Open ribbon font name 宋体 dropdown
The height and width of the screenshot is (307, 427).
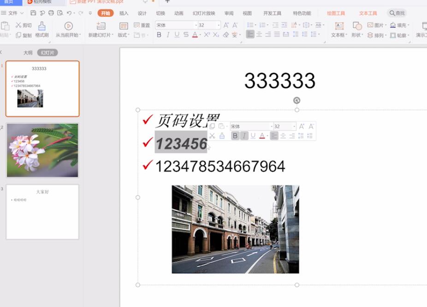196,25
